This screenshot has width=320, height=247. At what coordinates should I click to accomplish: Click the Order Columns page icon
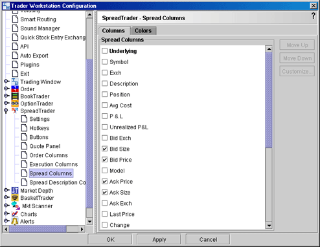24,155
